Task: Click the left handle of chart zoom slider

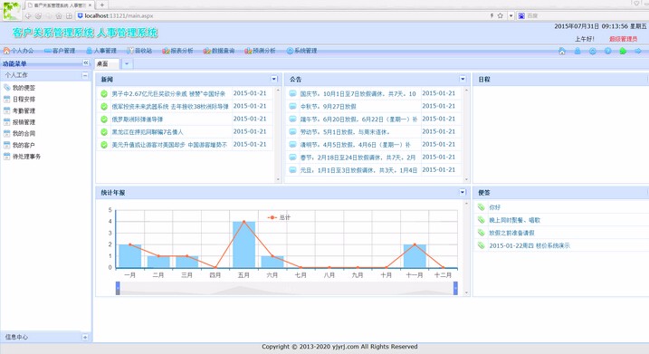Action: (x=118, y=288)
